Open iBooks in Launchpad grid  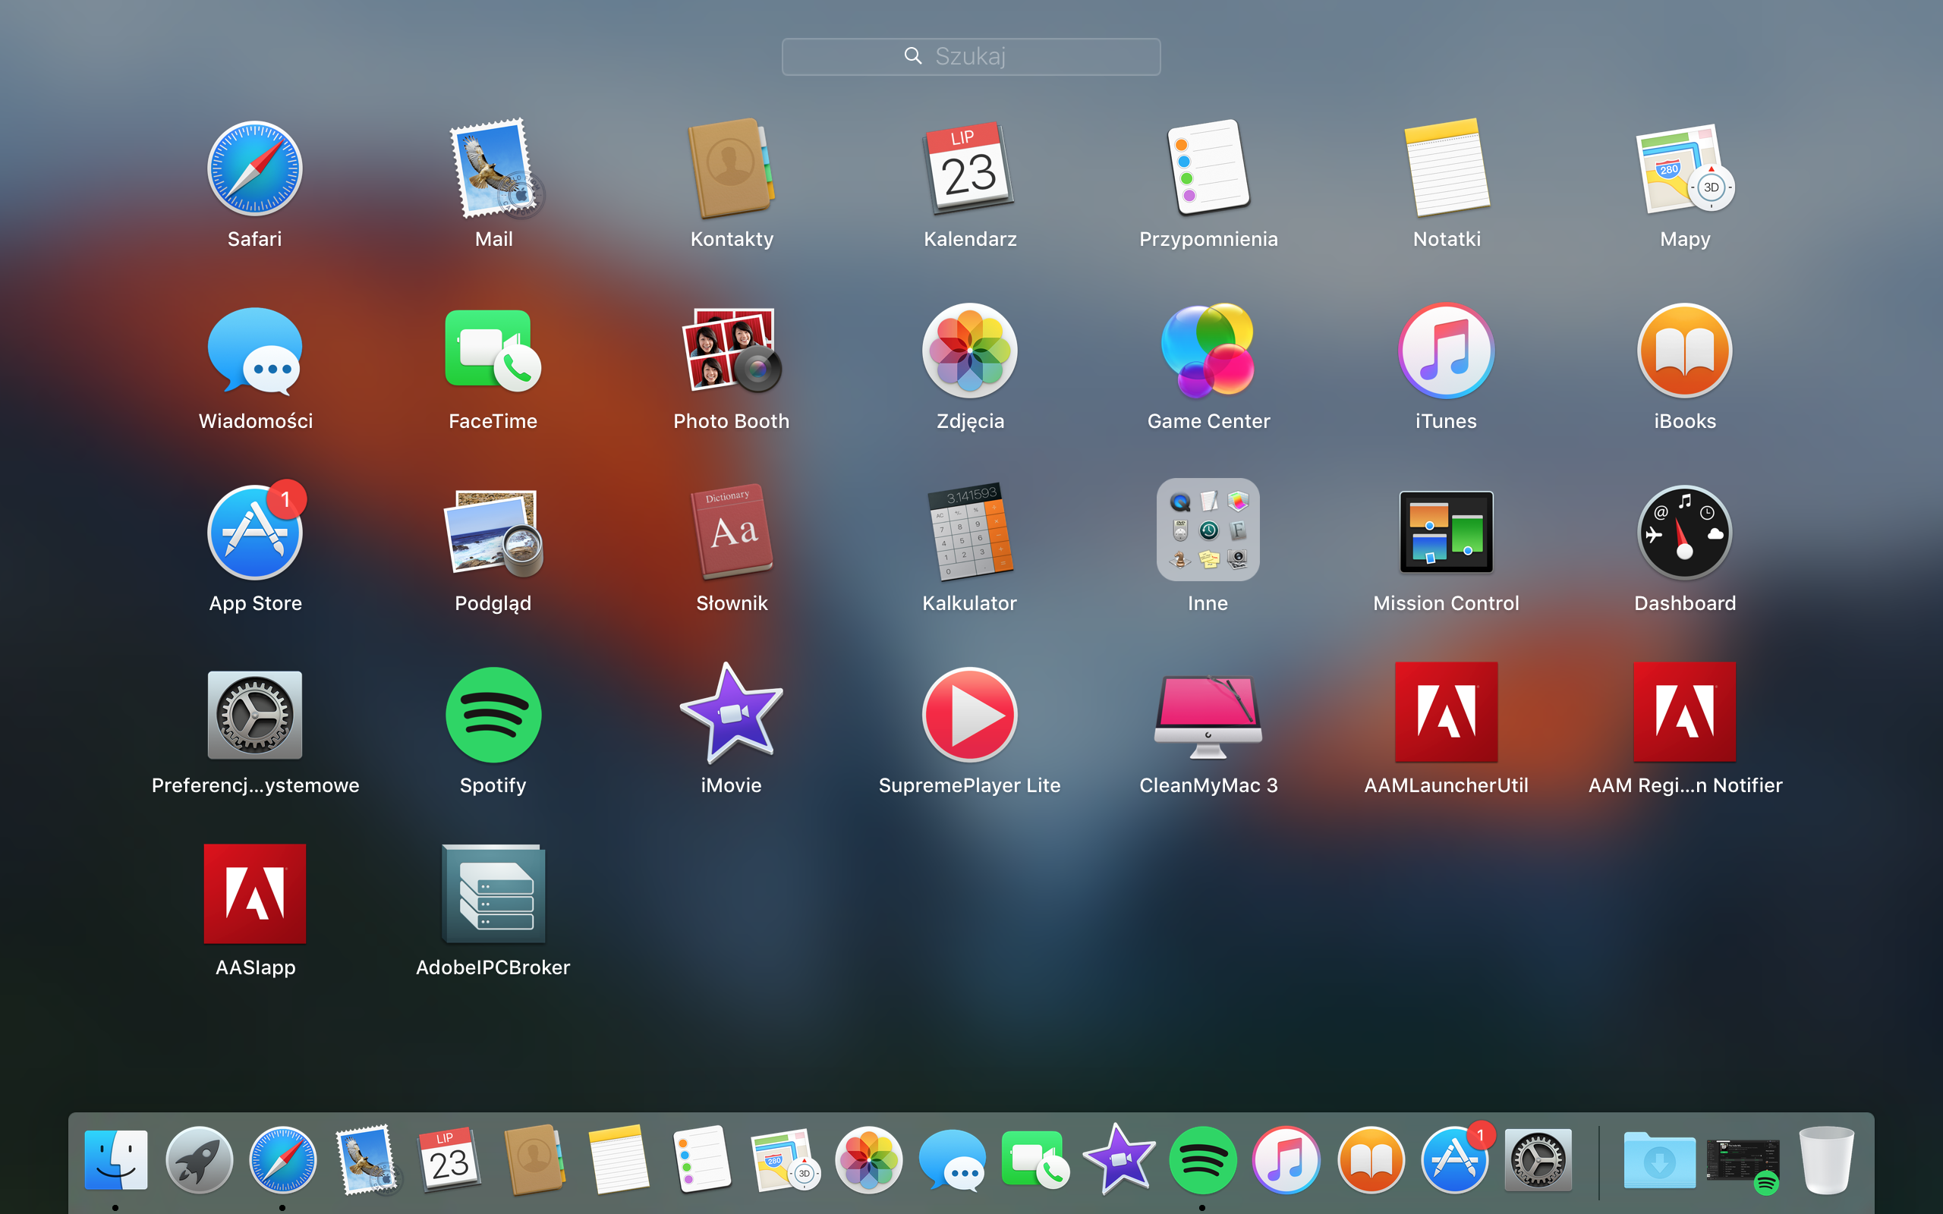(x=1685, y=351)
